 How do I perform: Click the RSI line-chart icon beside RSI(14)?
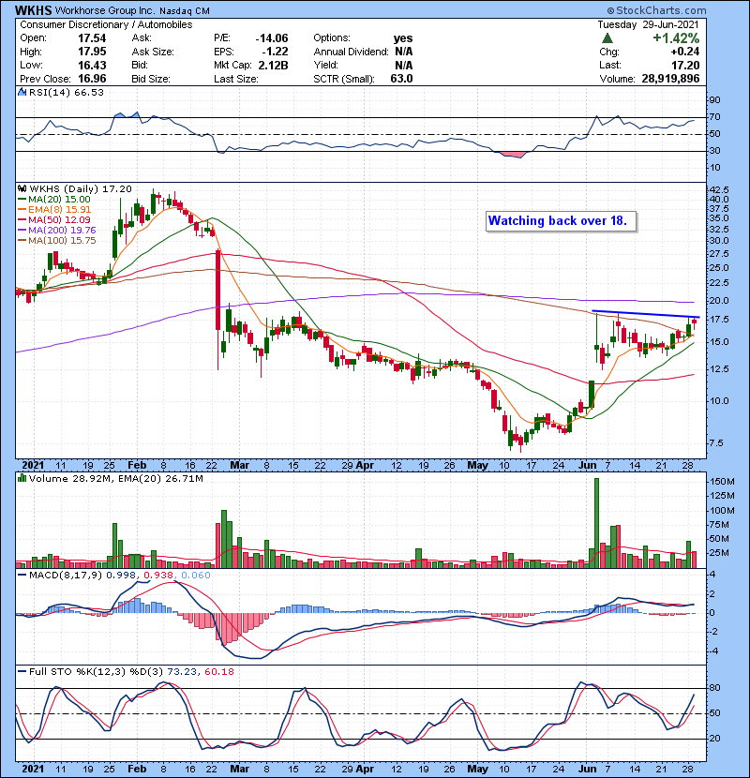tap(22, 92)
